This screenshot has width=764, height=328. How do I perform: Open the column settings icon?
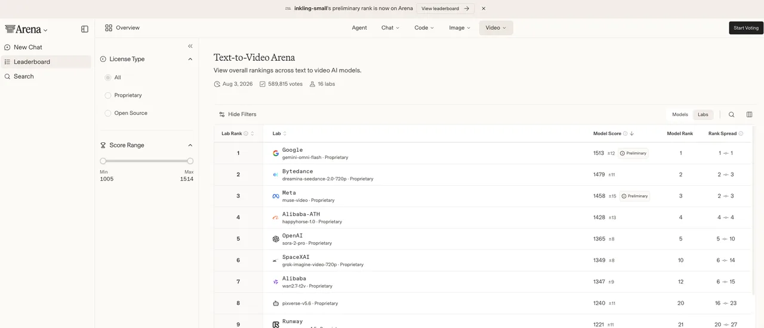[750, 114]
